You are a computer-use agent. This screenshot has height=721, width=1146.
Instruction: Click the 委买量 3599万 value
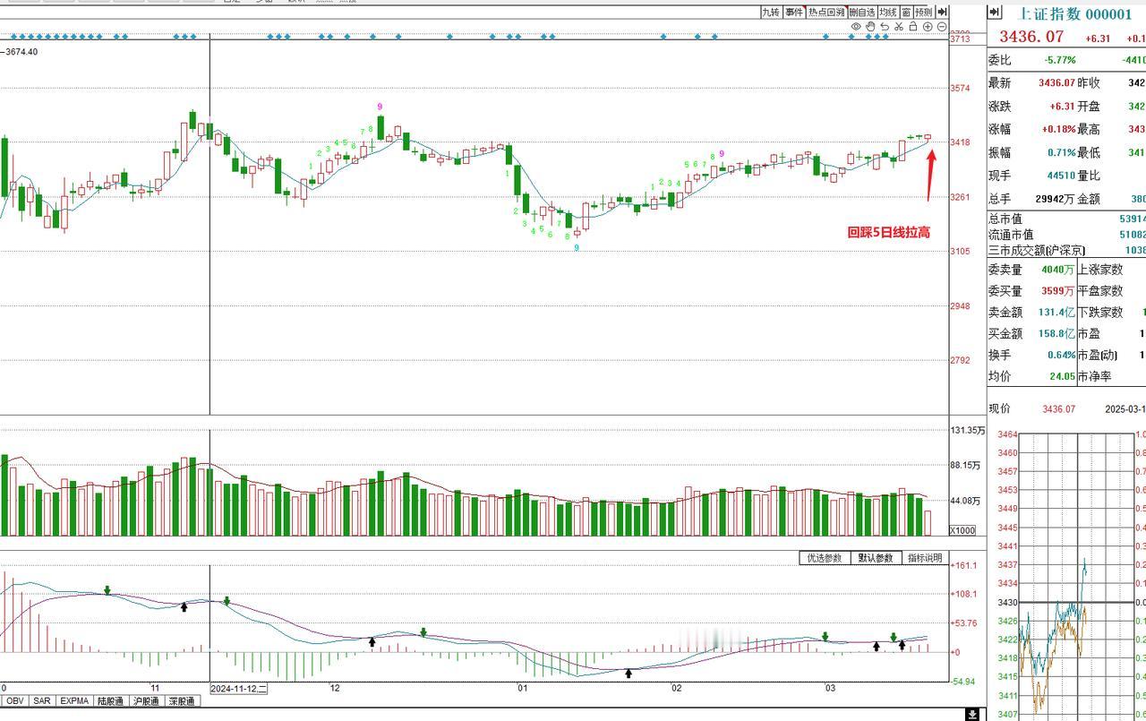1058,291
